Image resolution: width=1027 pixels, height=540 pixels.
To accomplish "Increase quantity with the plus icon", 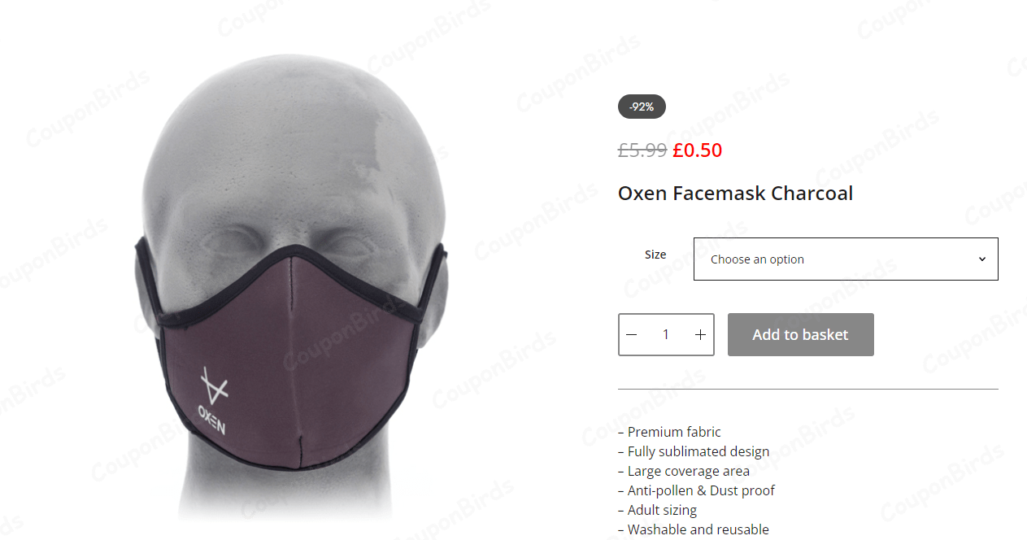I will coord(700,335).
